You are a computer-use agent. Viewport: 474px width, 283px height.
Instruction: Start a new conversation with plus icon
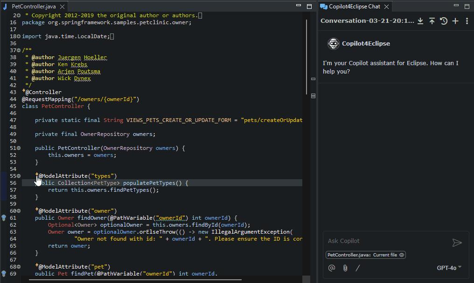pyautogui.click(x=455, y=21)
